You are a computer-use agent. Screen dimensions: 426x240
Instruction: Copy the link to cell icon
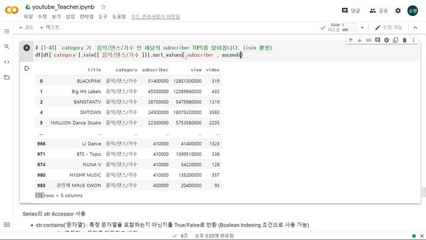tap(368, 40)
